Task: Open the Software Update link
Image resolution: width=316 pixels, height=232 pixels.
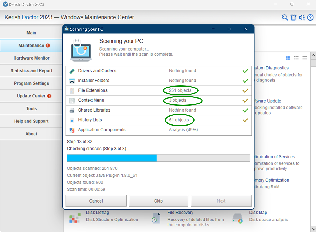Action: [x=268, y=101]
